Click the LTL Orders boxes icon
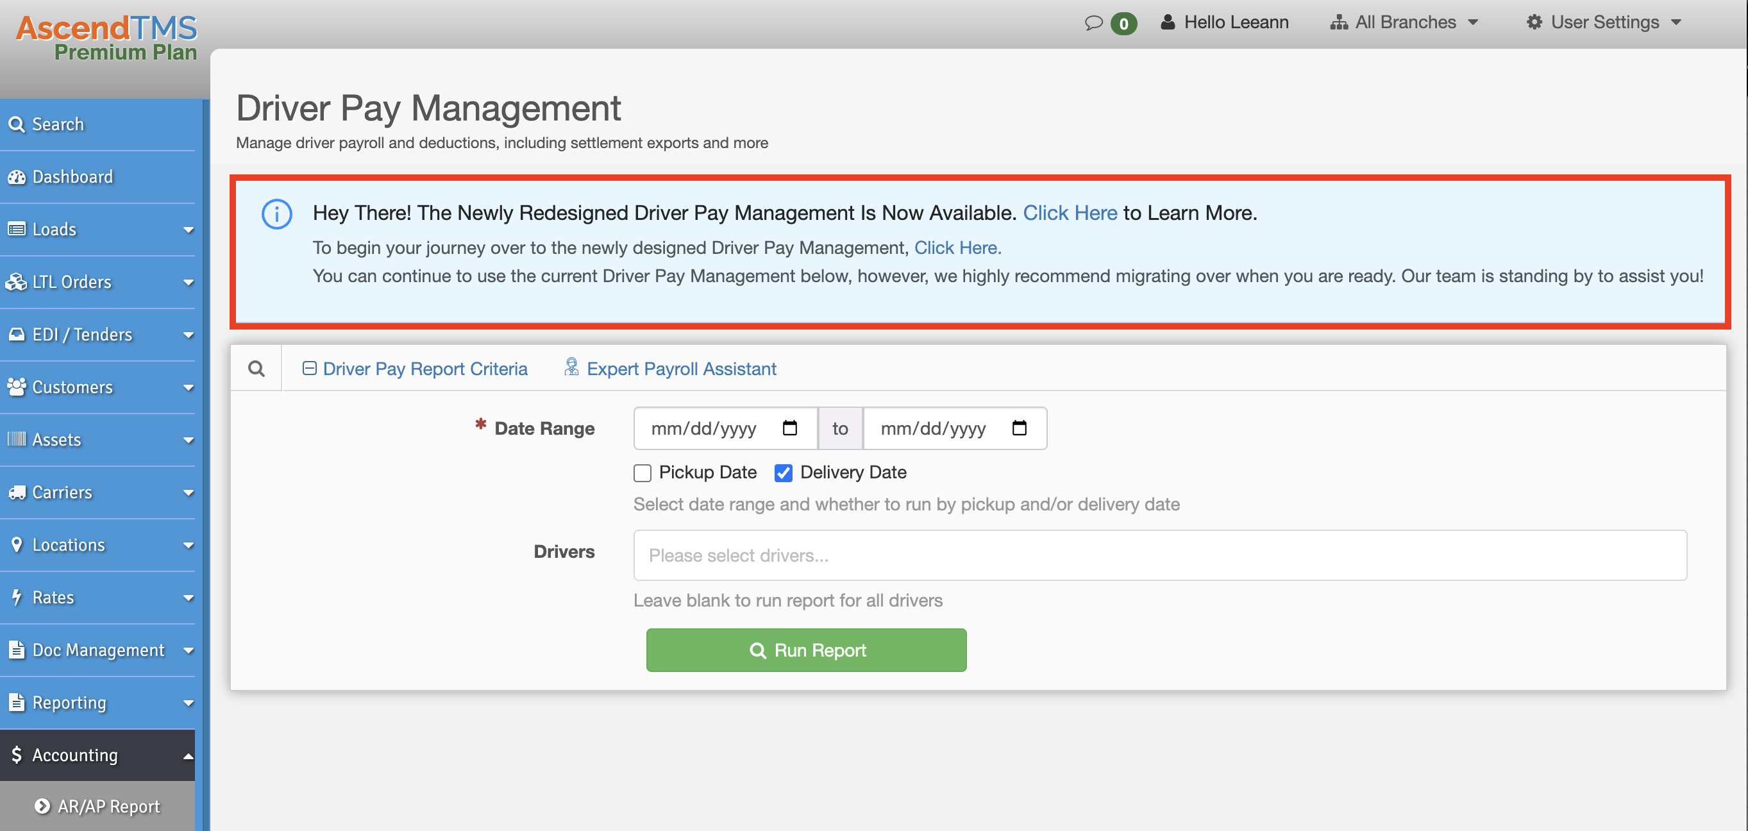 coord(16,282)
